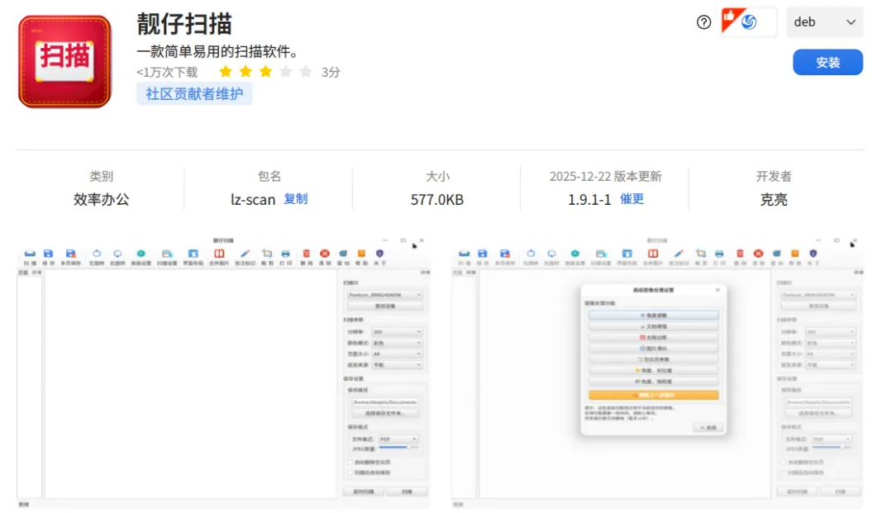Image resolution: width=877 pixels, height=513 pixels.
Task: Click the blue 安装 install button
Action: (x=827, y=63)
